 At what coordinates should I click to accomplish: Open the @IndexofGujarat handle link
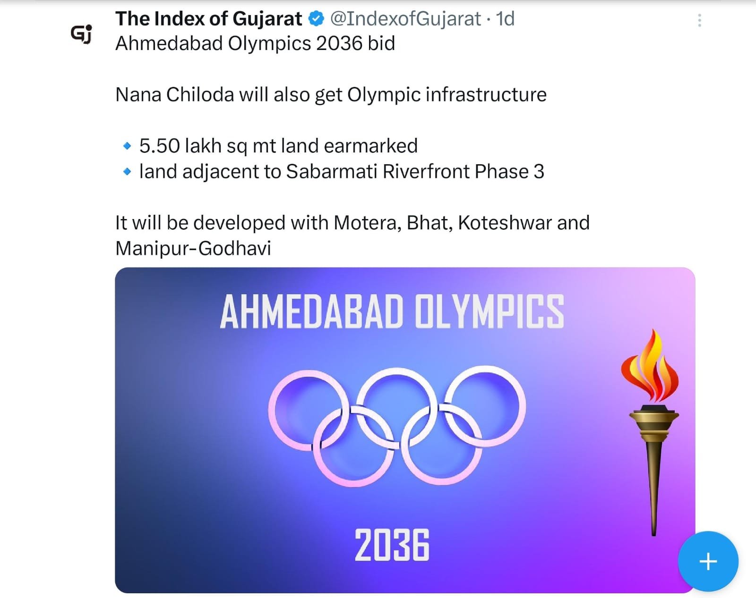(x=405, y=19)
